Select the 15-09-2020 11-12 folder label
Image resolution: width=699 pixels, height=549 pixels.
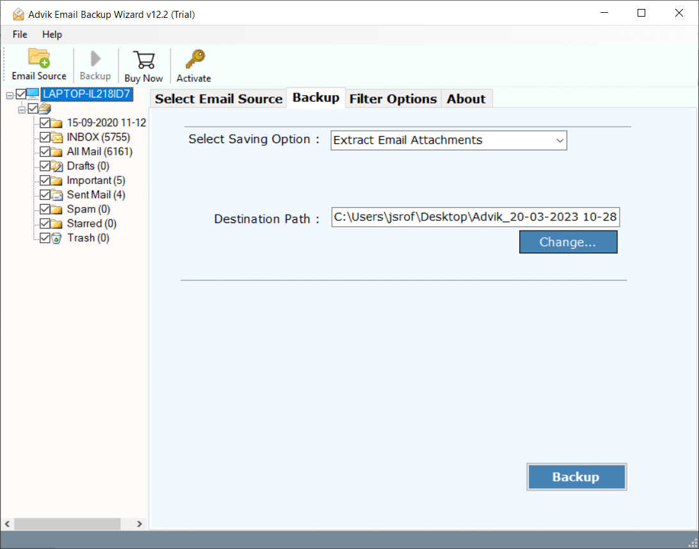tap(107, 123)
